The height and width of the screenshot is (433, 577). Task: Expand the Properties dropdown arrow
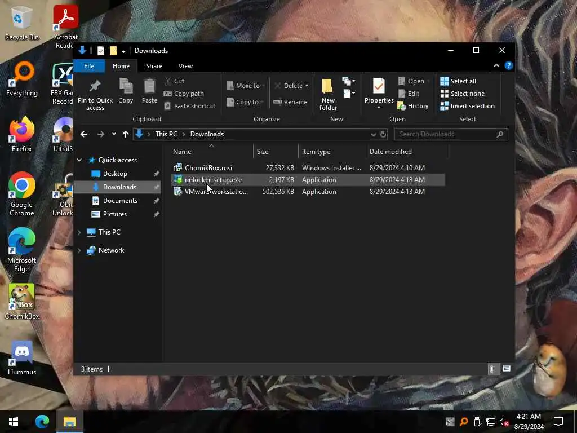point(379,108)
